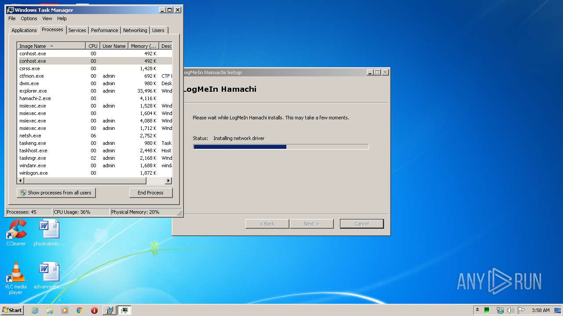The width and height of the screenshot is (563, 316).
Task: Sort processes by User Name column
Action: coord(114,46)
